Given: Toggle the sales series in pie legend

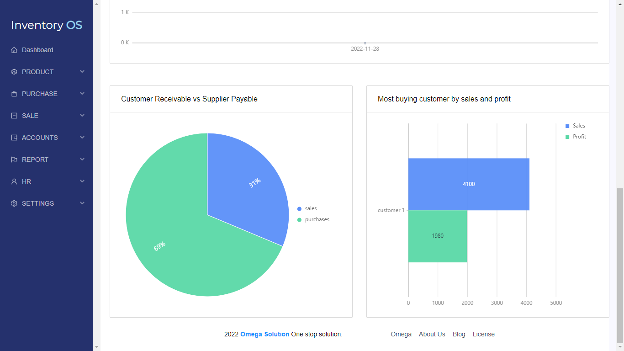Looking at the screenshot, I should [311, 209].
